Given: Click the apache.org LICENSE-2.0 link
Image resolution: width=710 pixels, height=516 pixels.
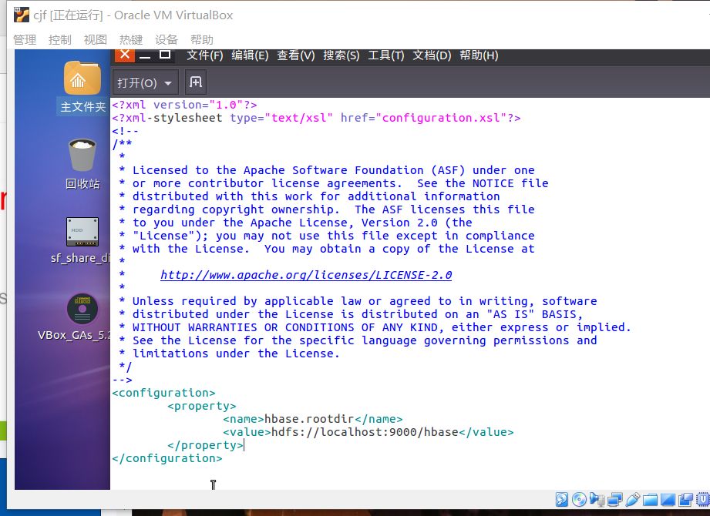Looking at the screenshot, I should click(306, 275).
